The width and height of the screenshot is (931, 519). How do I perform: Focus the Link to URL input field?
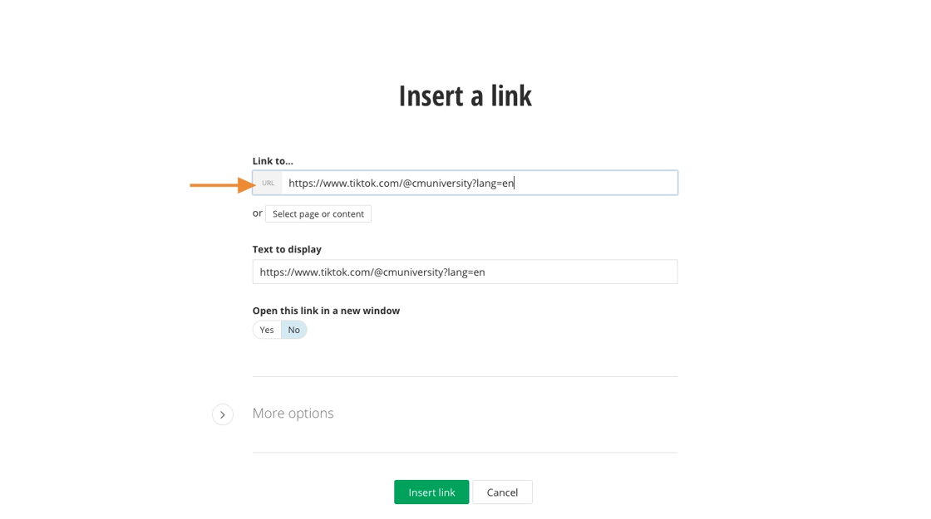pyautogui.click(x=582, y=184)
